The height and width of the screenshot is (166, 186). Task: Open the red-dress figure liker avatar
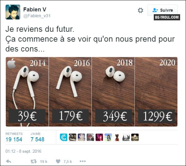coord(117,137)
